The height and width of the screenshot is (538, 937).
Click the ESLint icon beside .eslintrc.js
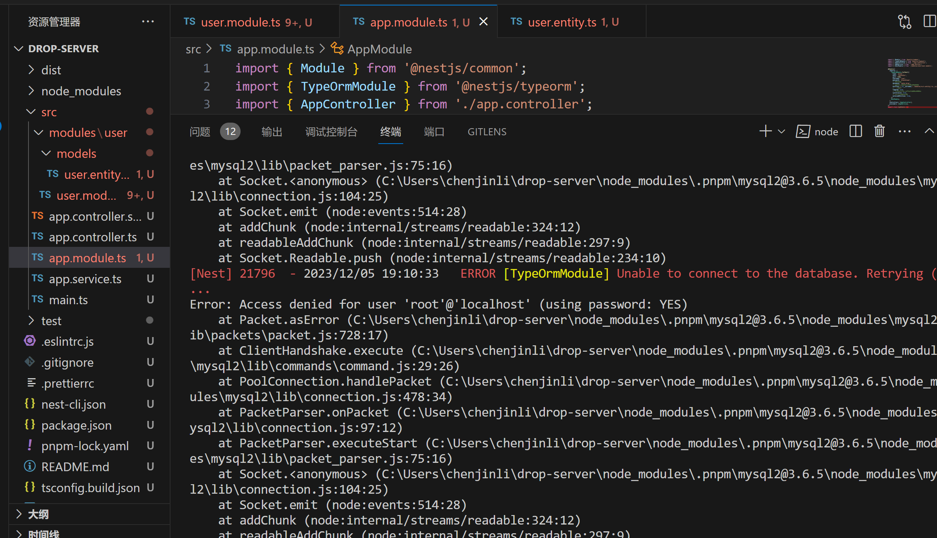[30, 341]
